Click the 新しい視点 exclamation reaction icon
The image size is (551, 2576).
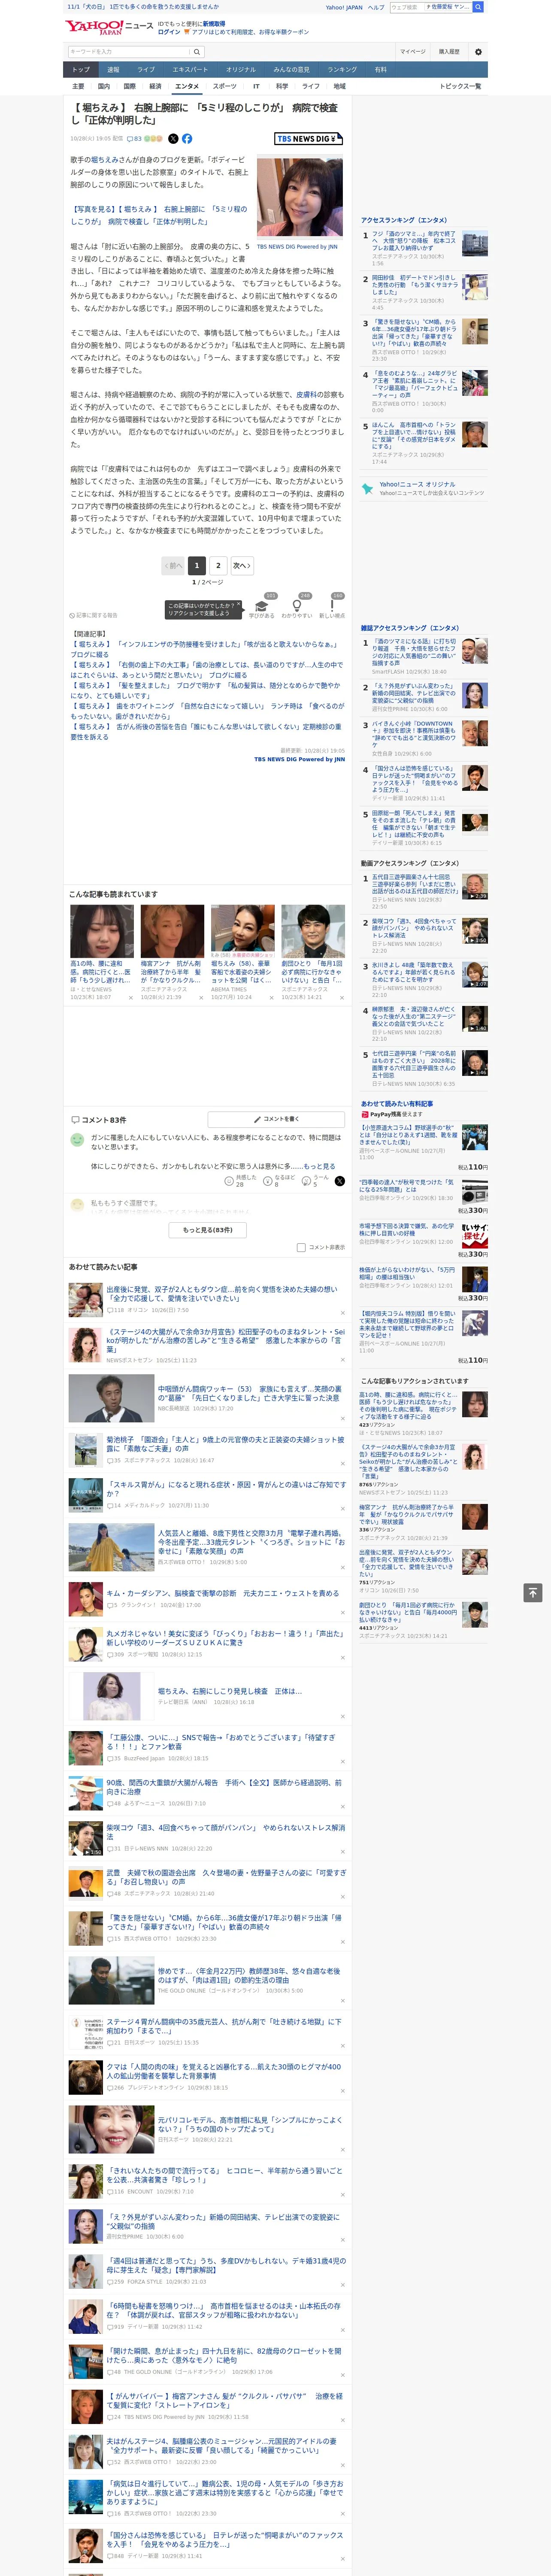332,605
